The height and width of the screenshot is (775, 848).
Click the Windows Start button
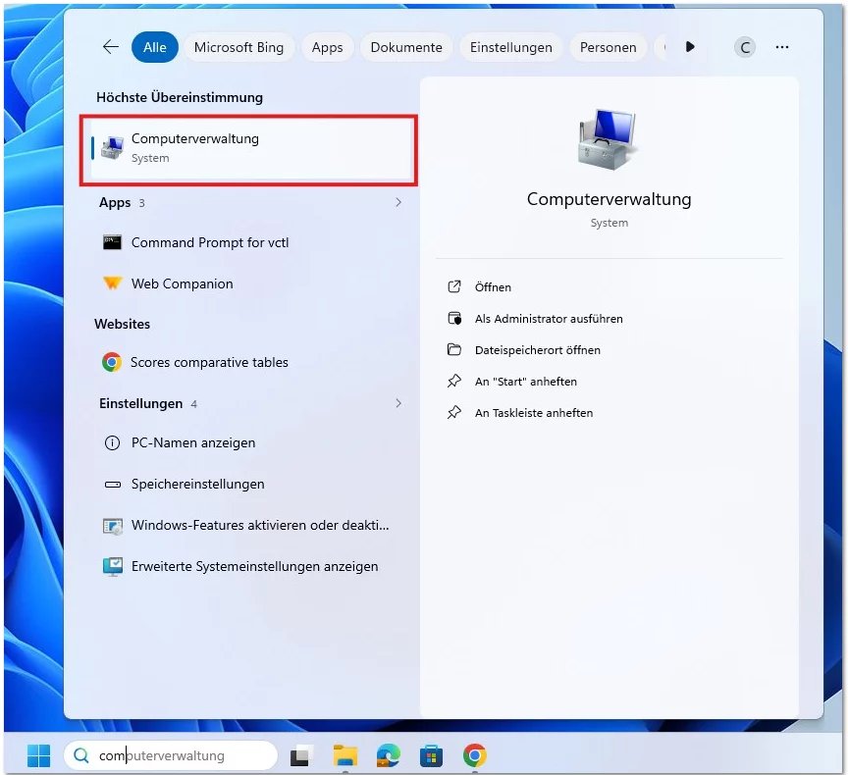pyautogui.click(x=39, y=755)
